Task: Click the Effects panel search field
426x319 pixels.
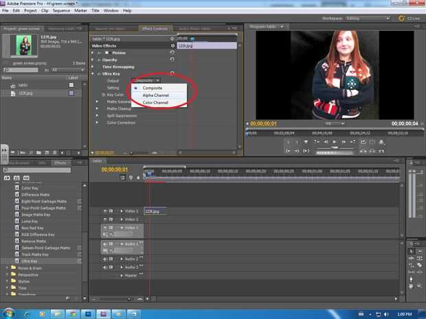Action: pyautogui.click(x=37, y=170)
